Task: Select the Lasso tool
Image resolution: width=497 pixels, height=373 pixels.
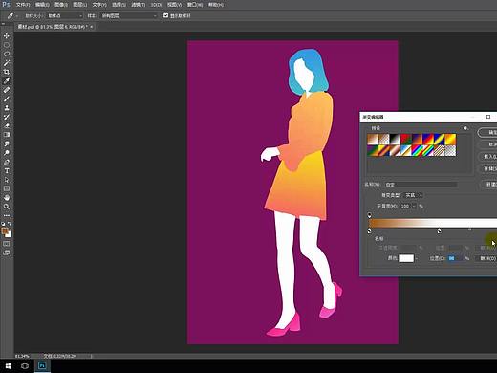Action: 7,54
